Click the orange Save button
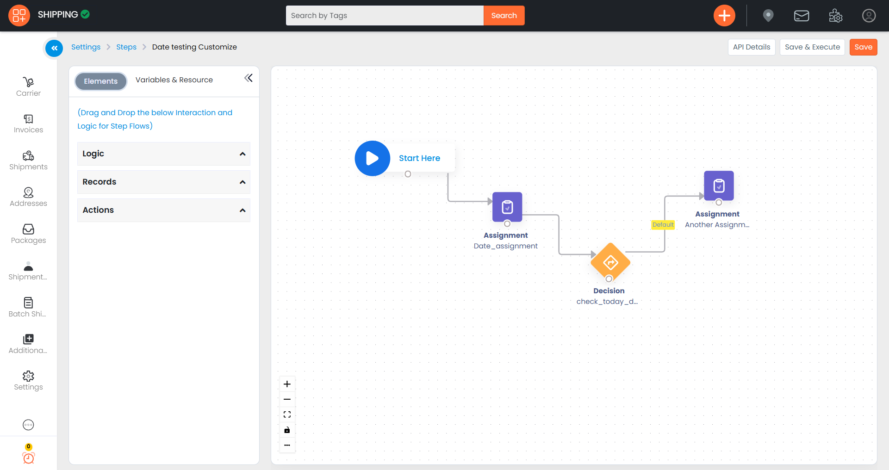The image size is (889, 470). pos(863,47)
